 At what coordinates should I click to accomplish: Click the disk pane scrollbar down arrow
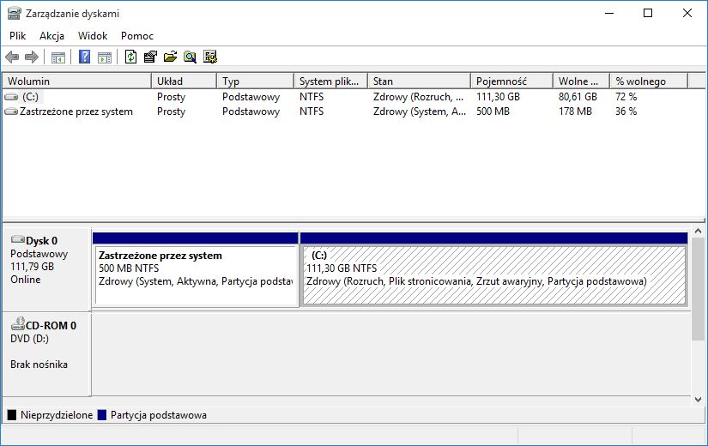[698, 399]
